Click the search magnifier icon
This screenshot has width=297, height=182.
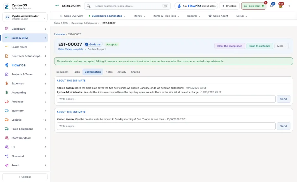[x=89, y=6]
